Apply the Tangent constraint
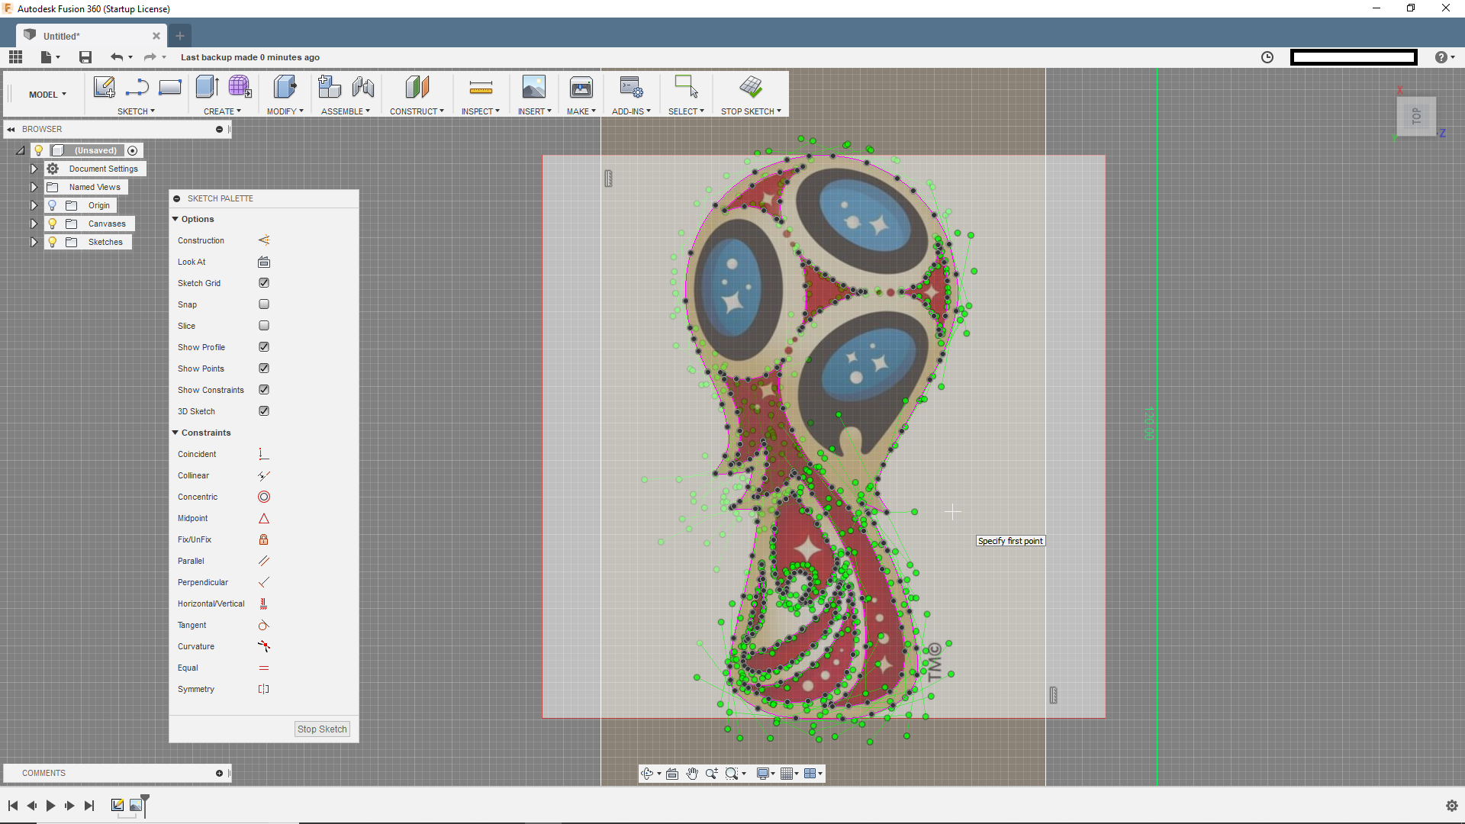Viewport: 1465px width, 824px height. point(264,625)
